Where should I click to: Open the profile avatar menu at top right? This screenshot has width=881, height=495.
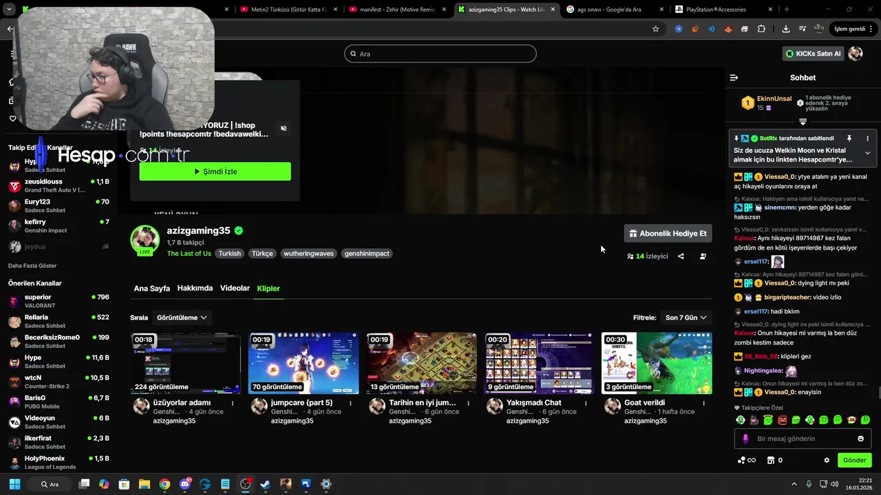856,54
